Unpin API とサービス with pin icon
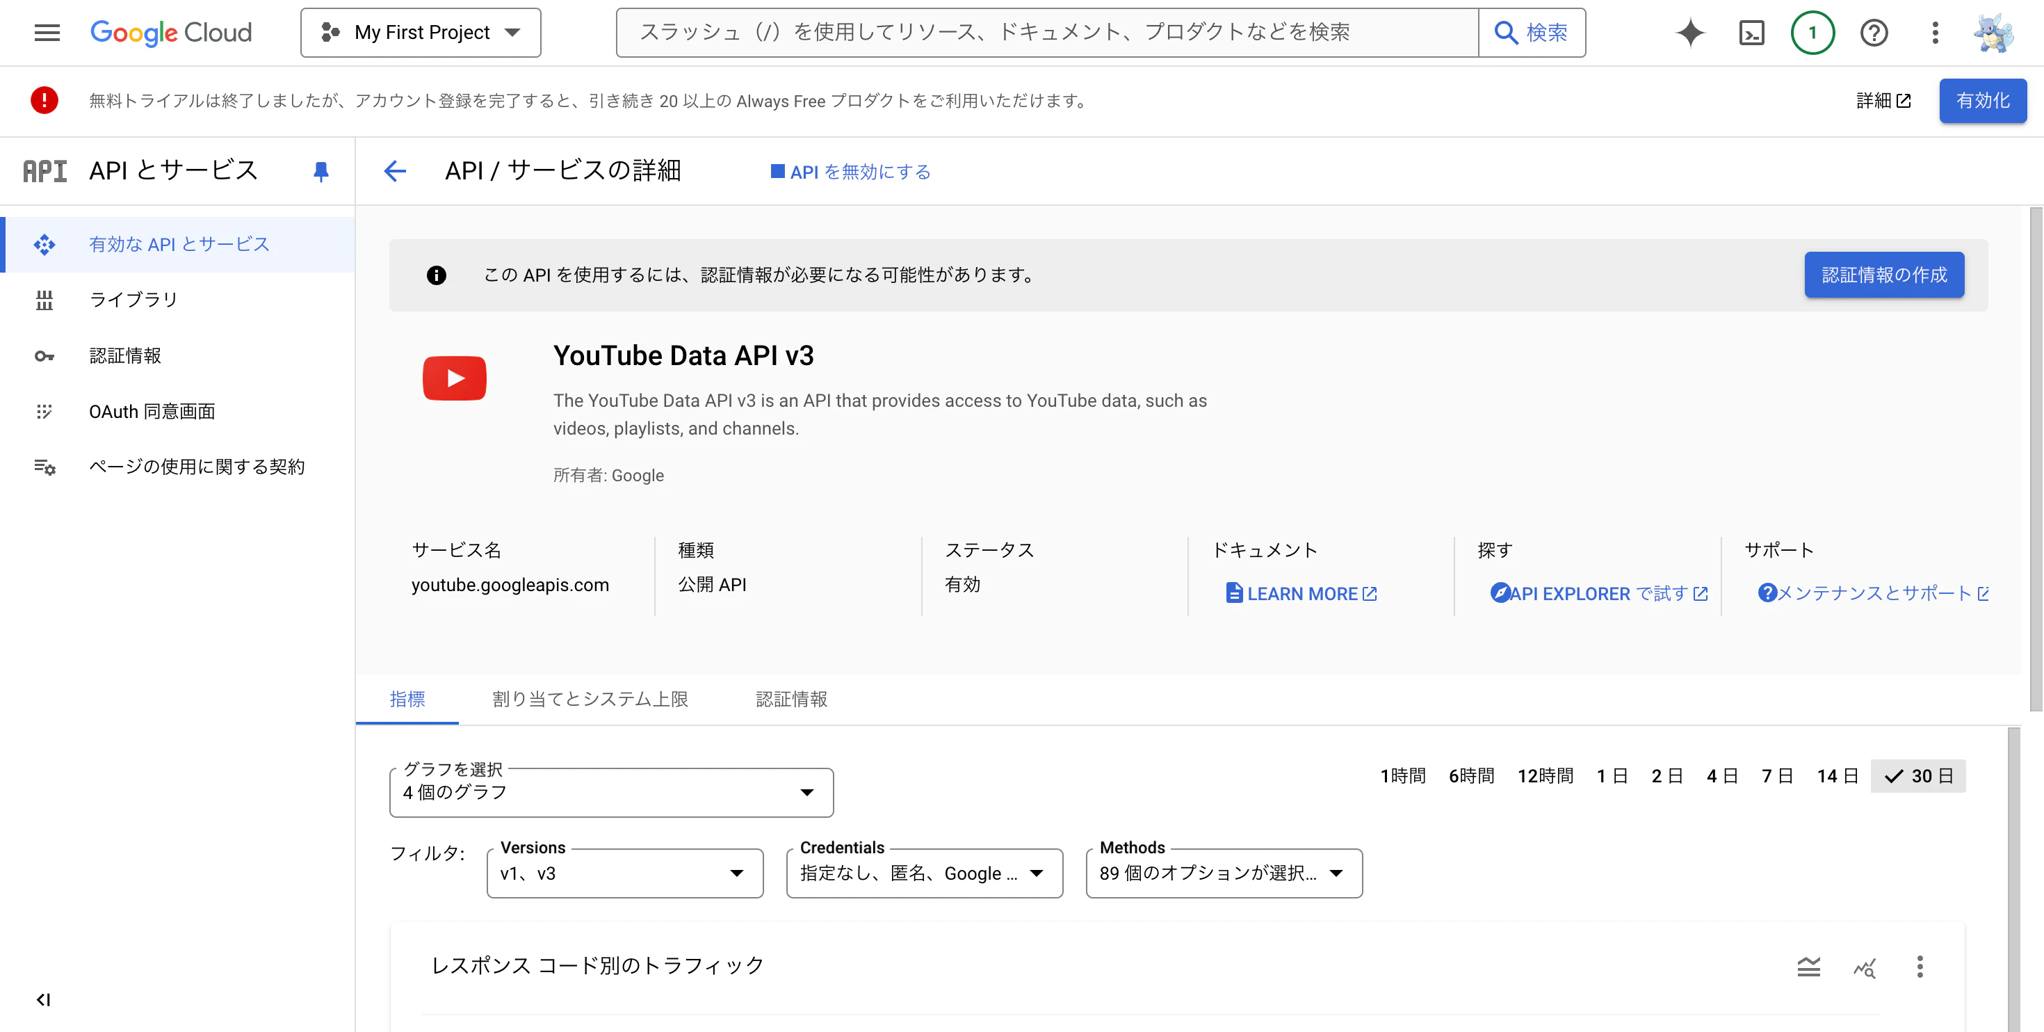 (x=321, y=170)
